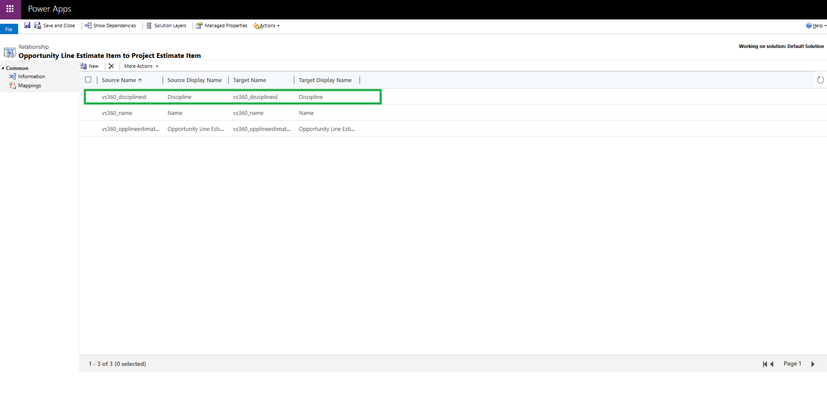Click the Discipline source display name cell

click(179, 97)
